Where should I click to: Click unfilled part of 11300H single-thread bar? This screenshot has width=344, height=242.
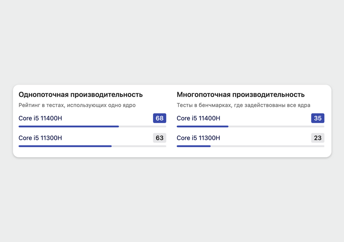139,146
